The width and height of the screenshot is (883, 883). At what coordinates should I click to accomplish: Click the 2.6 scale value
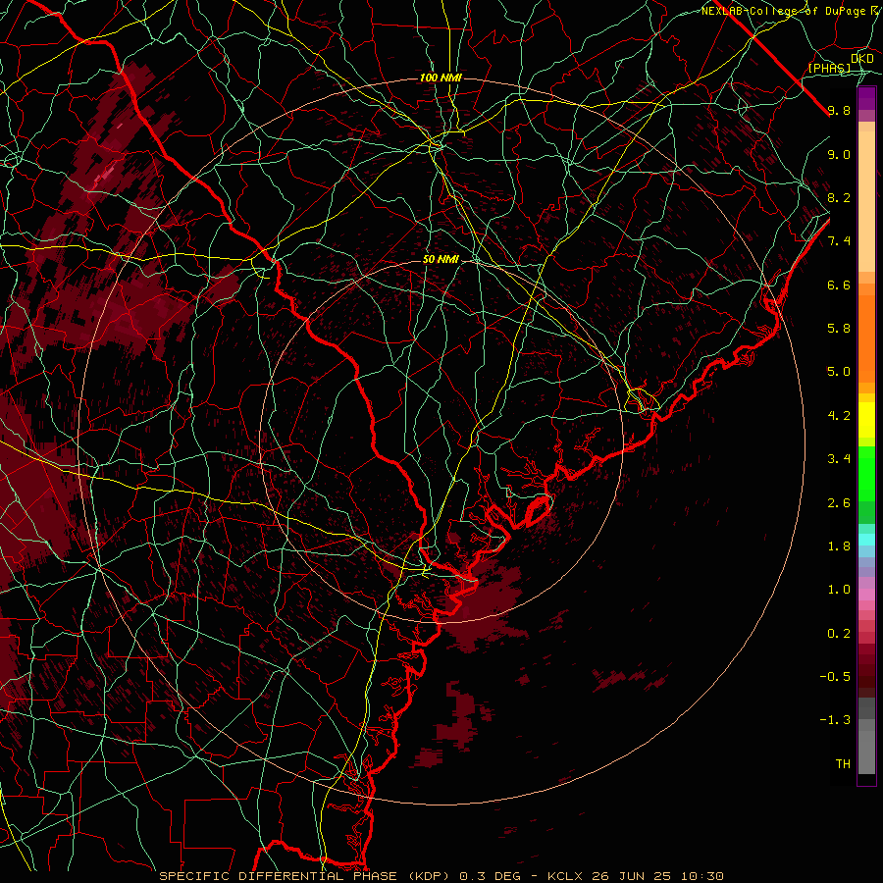click(839, 503)
